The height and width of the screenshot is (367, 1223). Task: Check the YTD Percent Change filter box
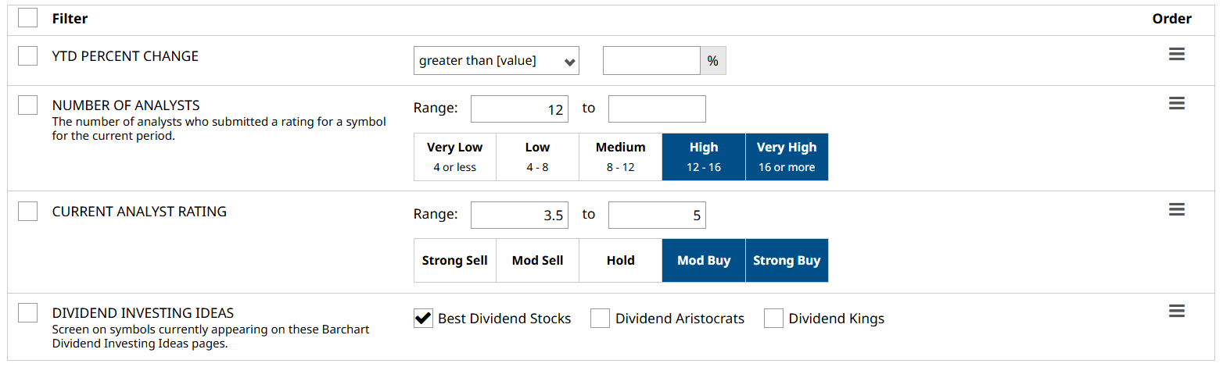tap(27, 55)
